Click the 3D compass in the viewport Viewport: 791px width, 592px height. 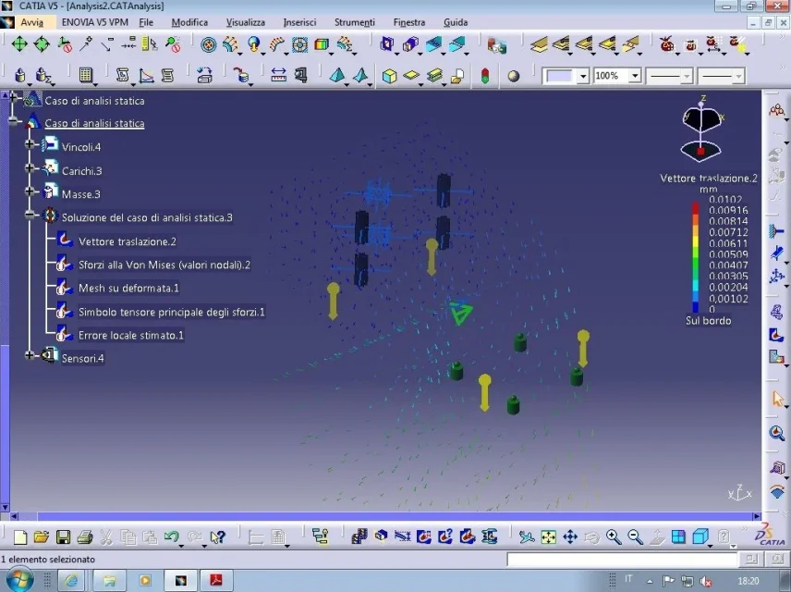click(x=701, y=129)
